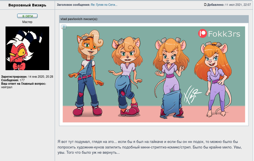Click the post icon beside Добавлено
254x161 pixels.
tap(205, 5)
